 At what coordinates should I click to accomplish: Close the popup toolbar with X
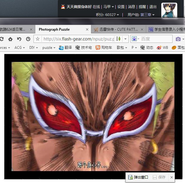(x=171, y=177)
